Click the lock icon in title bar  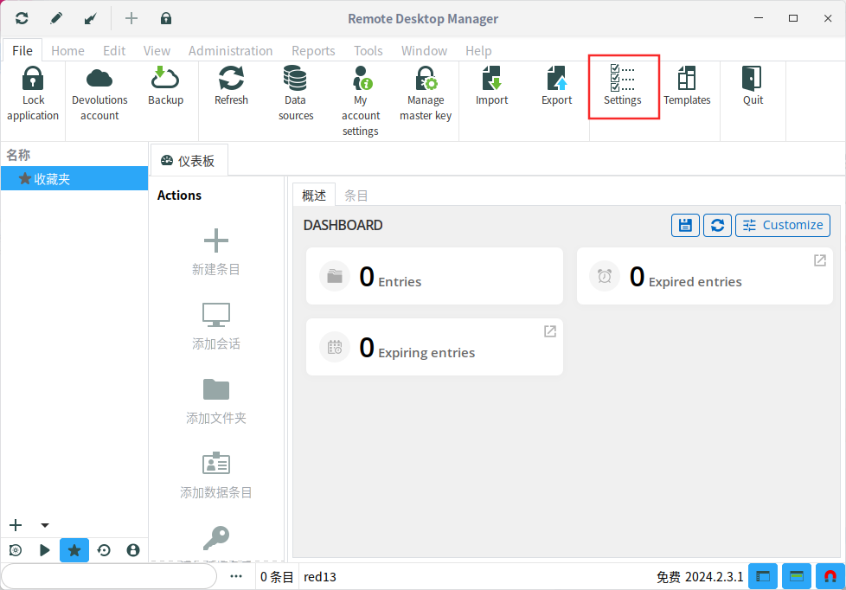coord(165,18)
